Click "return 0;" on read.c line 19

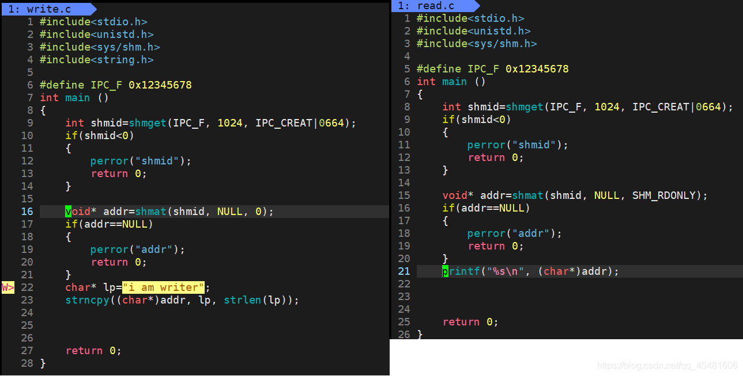click(496, 246)
